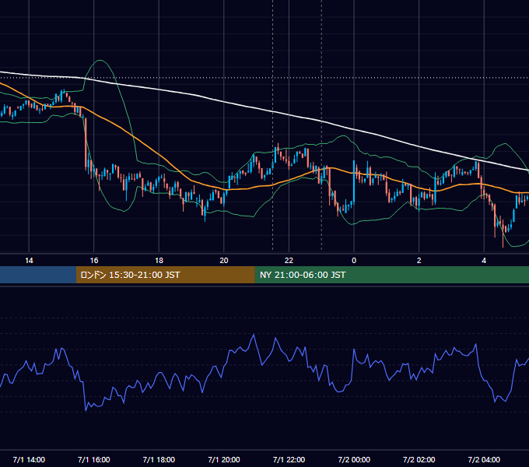Click the ロンドン 15:30-21:00 JST session band
The image size is (529, 467).
click(x=165, y=275)
